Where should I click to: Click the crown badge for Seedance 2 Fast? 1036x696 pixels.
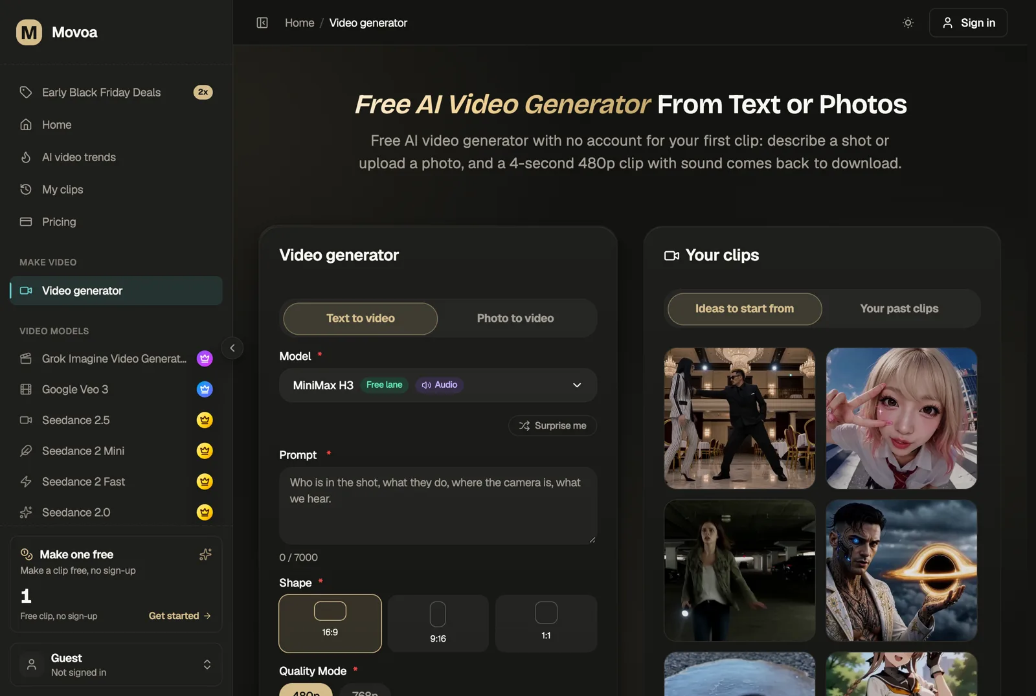tap(205, 482)
